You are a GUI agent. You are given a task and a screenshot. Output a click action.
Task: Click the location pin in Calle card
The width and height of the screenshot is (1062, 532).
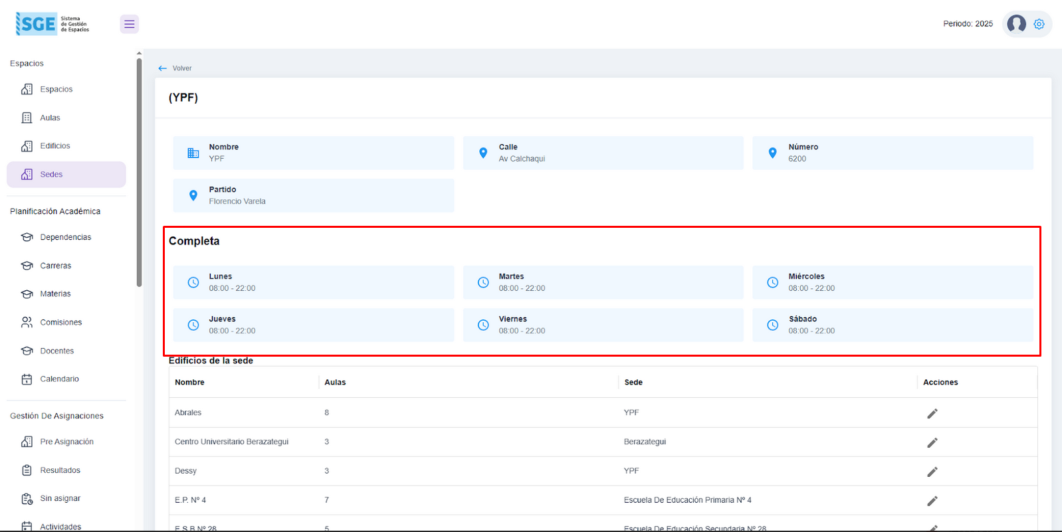tap(483, 153)
